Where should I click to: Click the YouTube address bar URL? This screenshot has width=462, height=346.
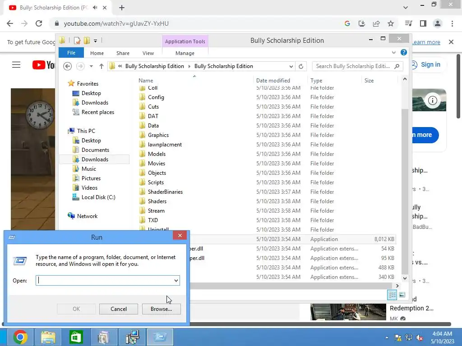(x=116, y=23)
